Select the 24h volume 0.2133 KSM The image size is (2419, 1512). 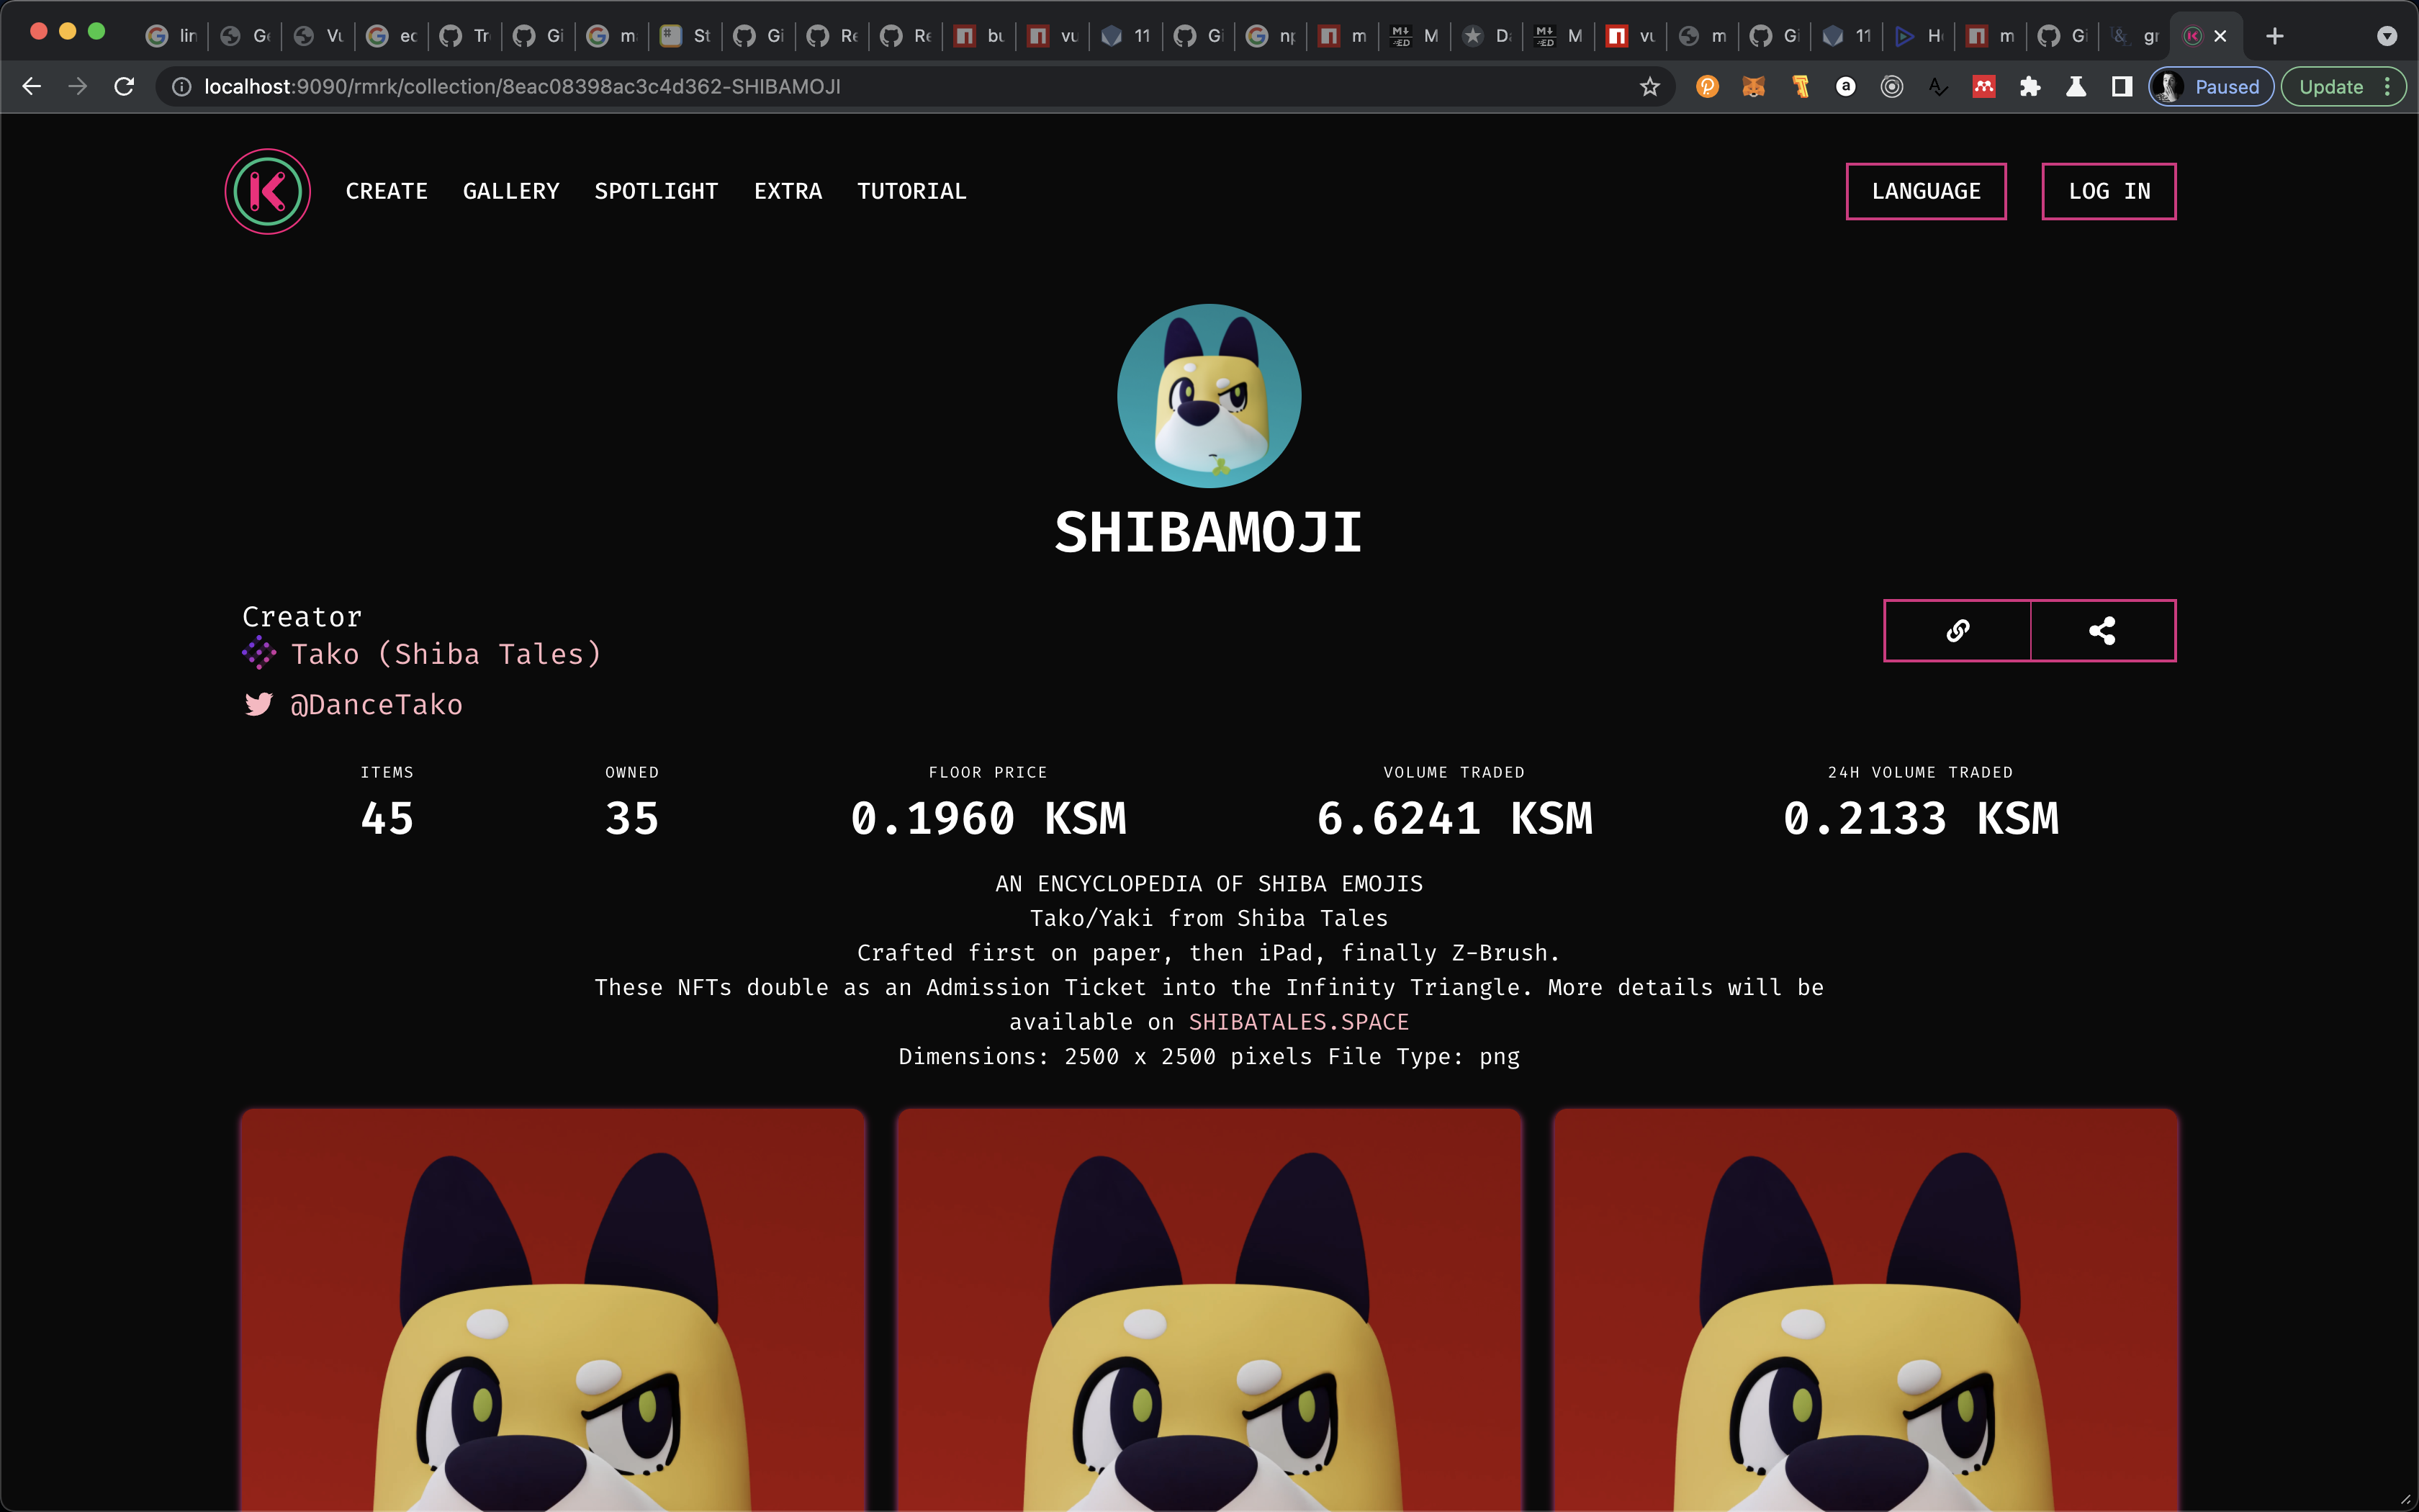point(1920,818)
